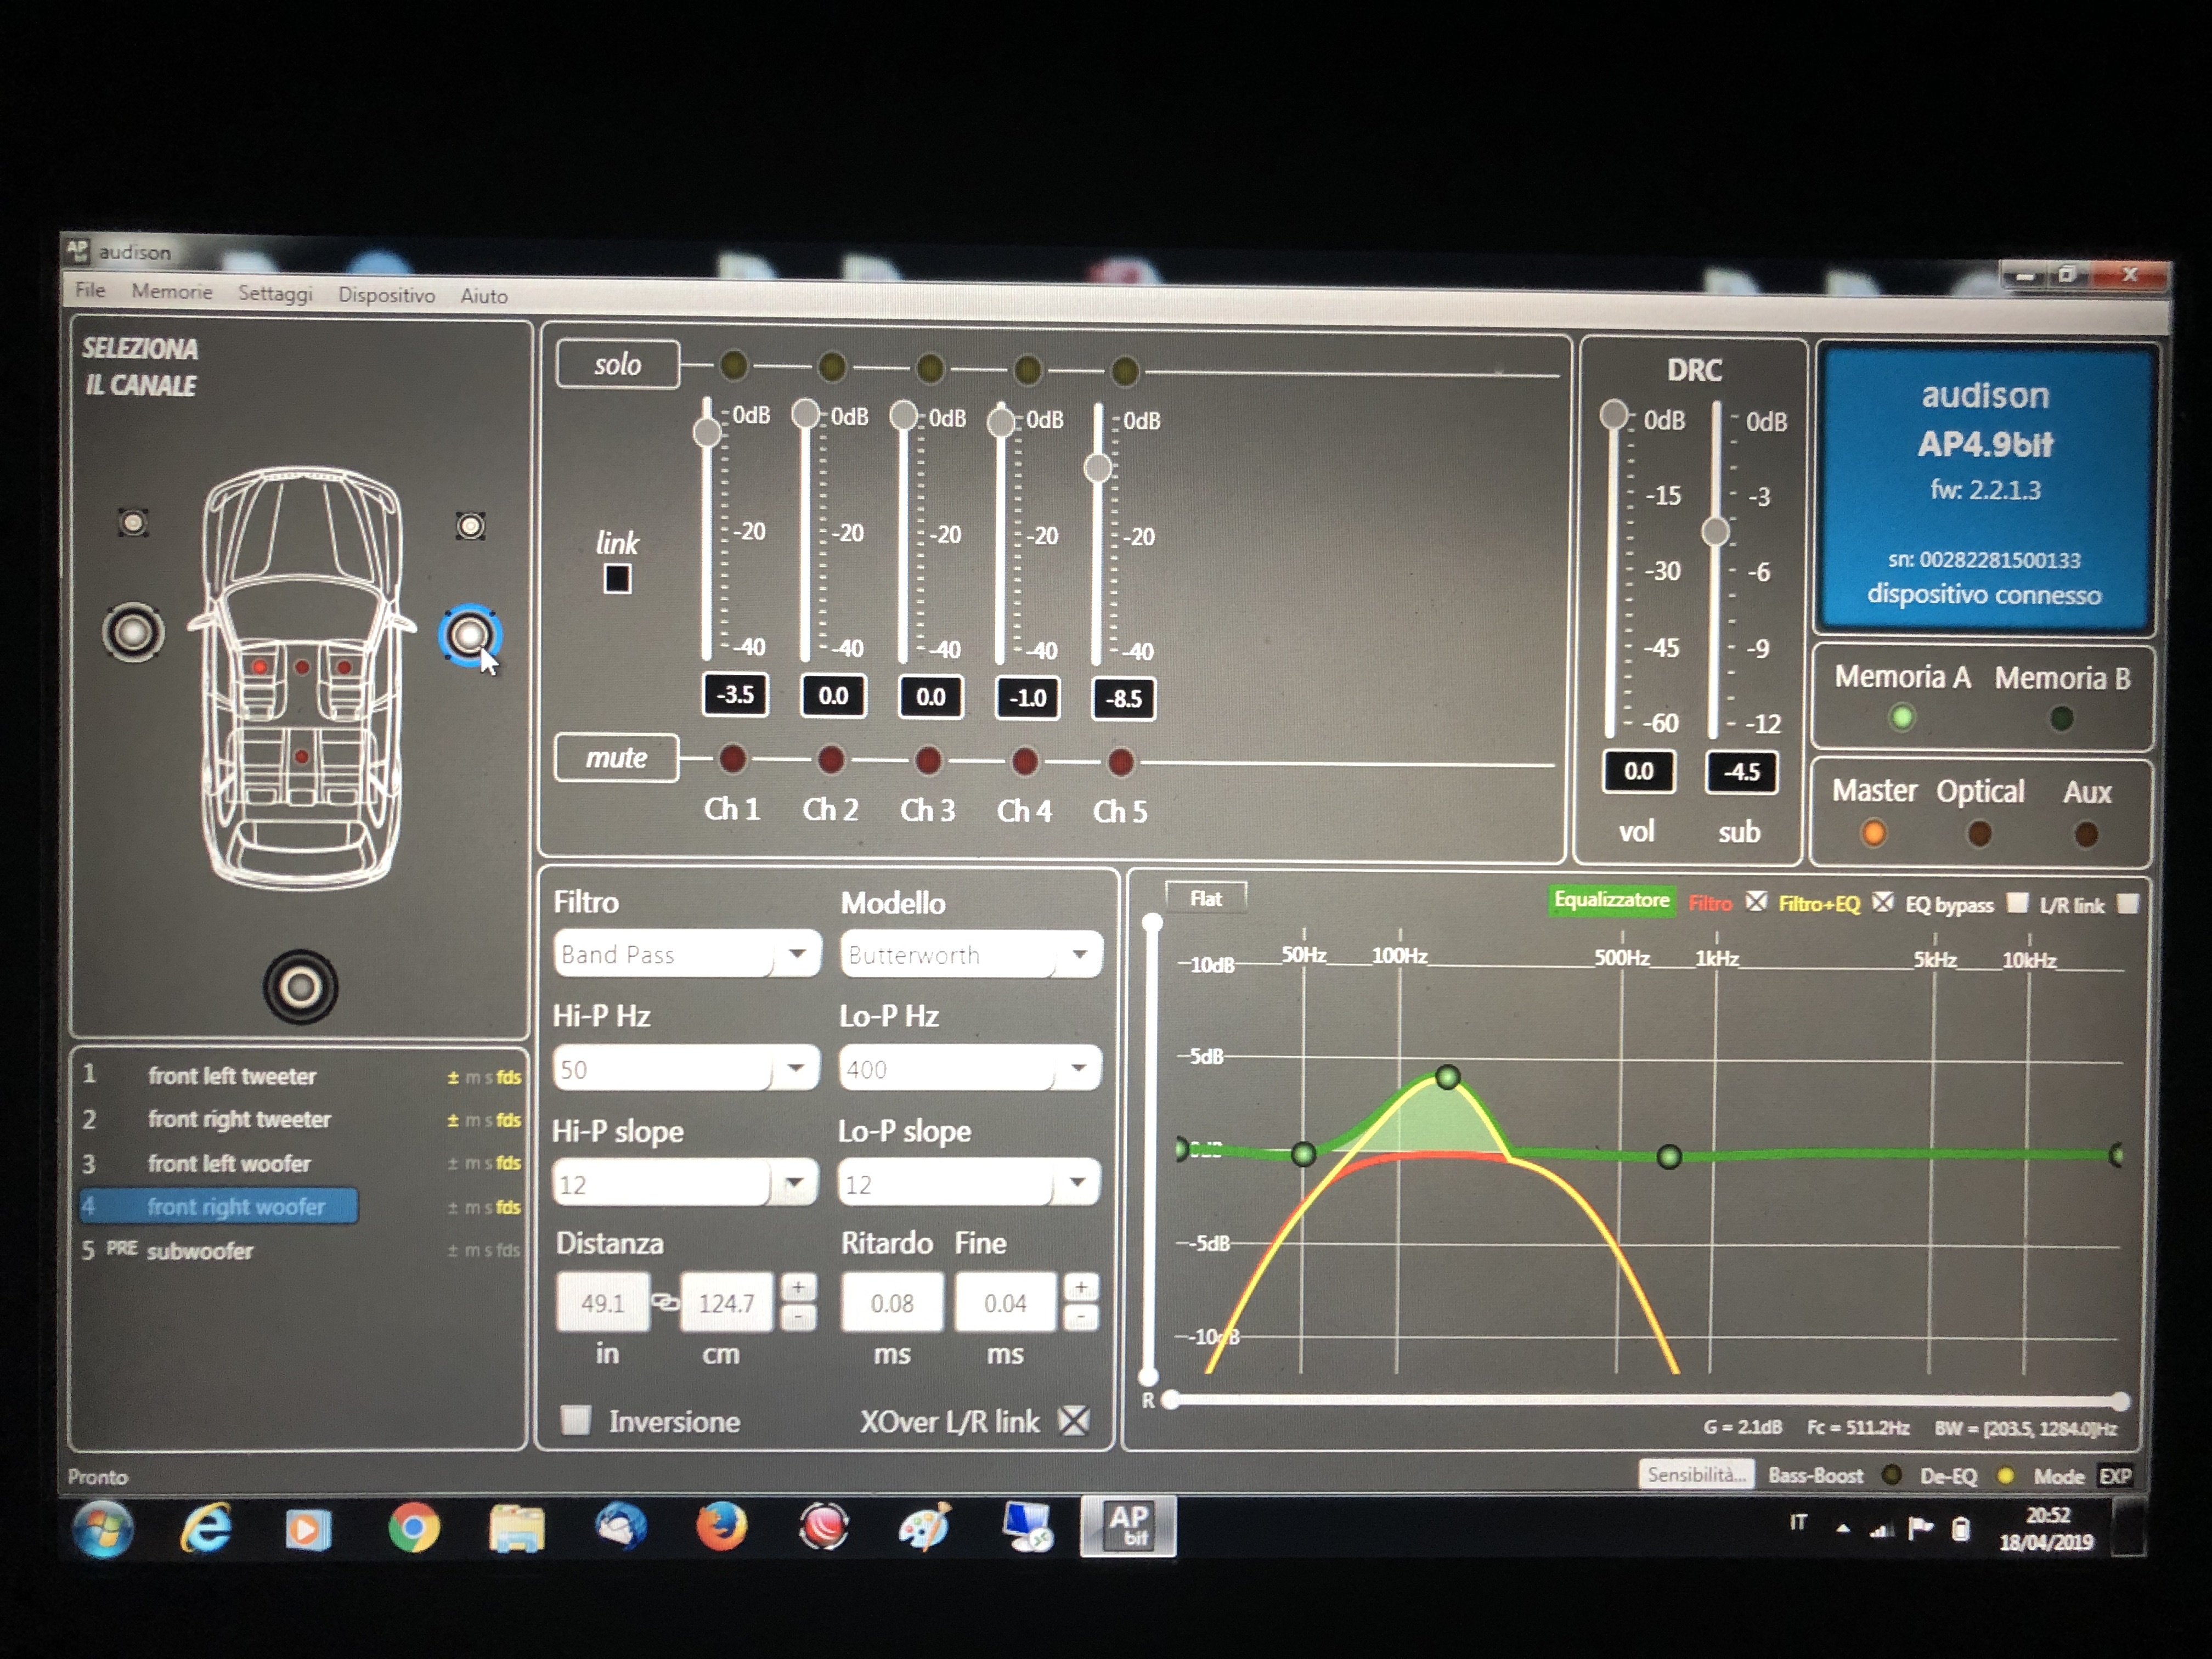Toggle solo indicator for Ch 3
2212x1659 pixels.
pyautogui.click(x=930, y=368)
